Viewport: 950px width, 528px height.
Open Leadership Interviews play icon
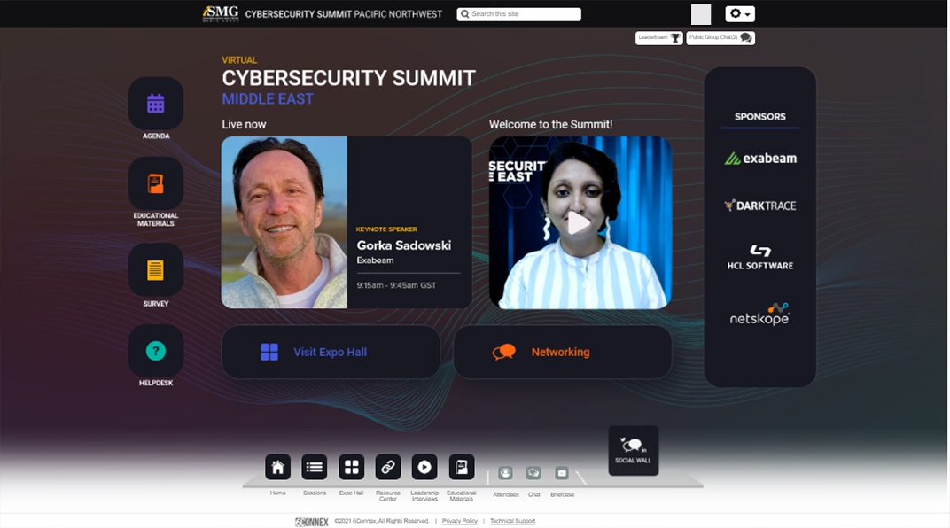tap(424, 467)
